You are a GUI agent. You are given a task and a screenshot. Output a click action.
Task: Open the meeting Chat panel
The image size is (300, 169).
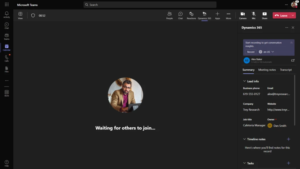[x=180, y=15]
